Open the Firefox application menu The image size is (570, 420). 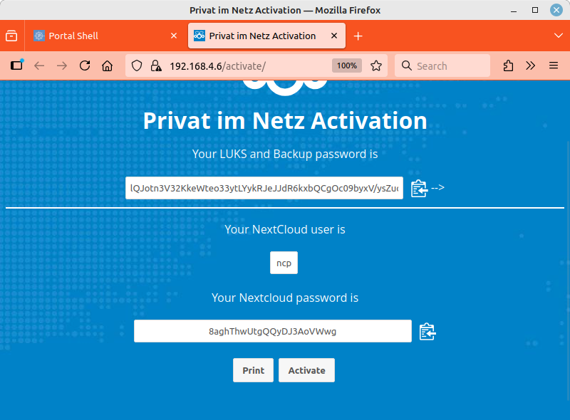[554, 66]
